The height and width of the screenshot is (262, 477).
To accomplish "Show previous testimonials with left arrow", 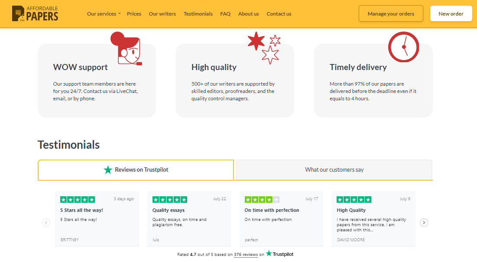I will pos(46,223).
